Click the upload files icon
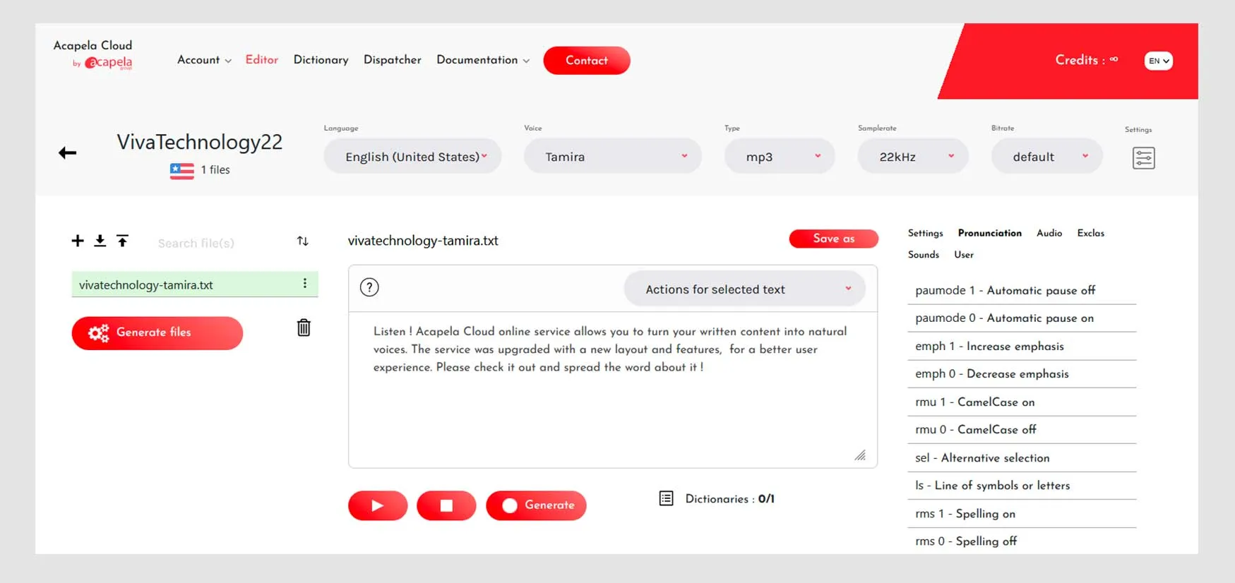This screenshot has height=583, width=1235. click(x=122, y=241)
